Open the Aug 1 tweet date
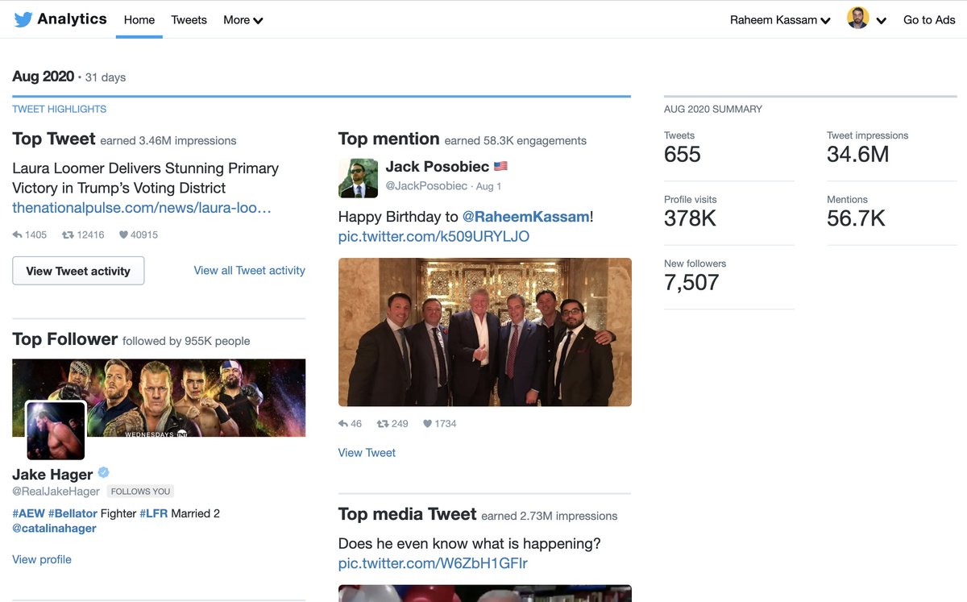The image size is (967, 602). tap(488, 186)
